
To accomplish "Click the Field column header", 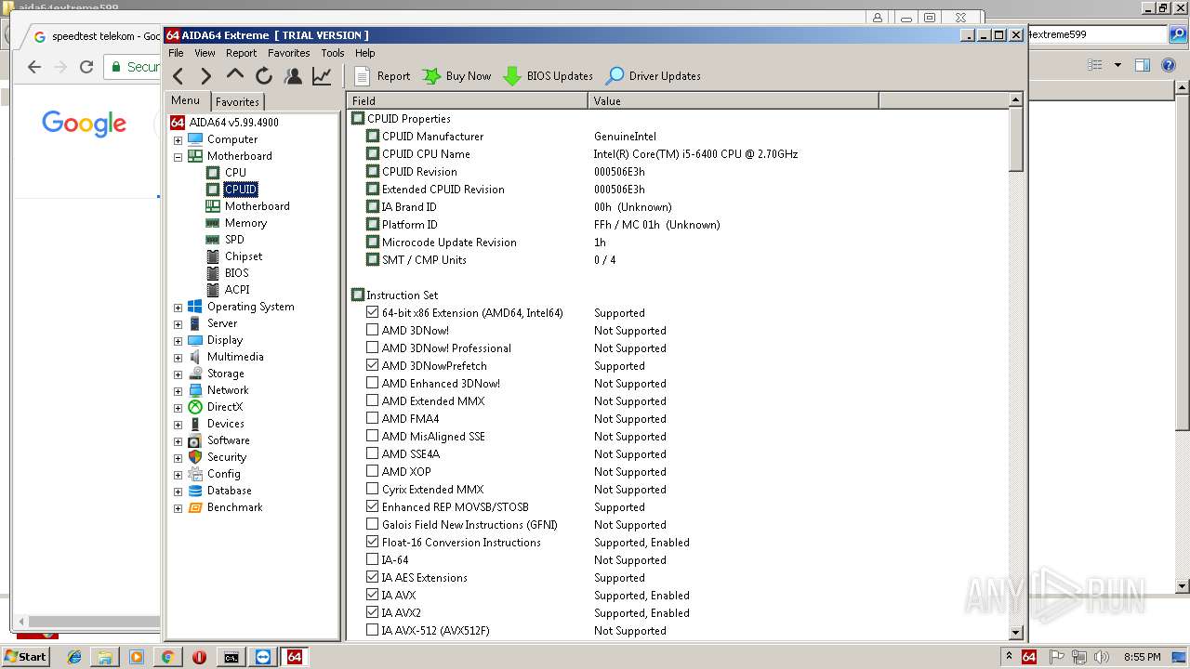I will (468, 100).
